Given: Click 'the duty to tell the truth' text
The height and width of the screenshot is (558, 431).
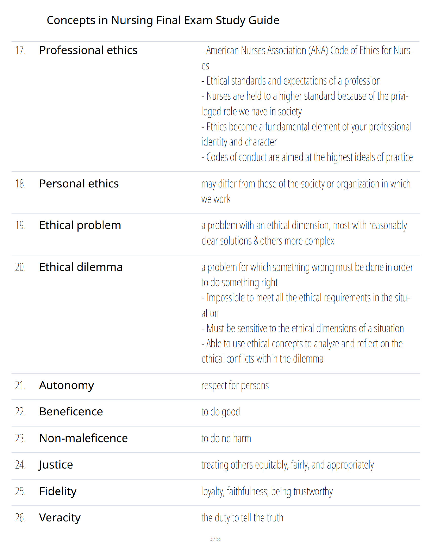Looking at the screenshot, I should pos(242,518).
